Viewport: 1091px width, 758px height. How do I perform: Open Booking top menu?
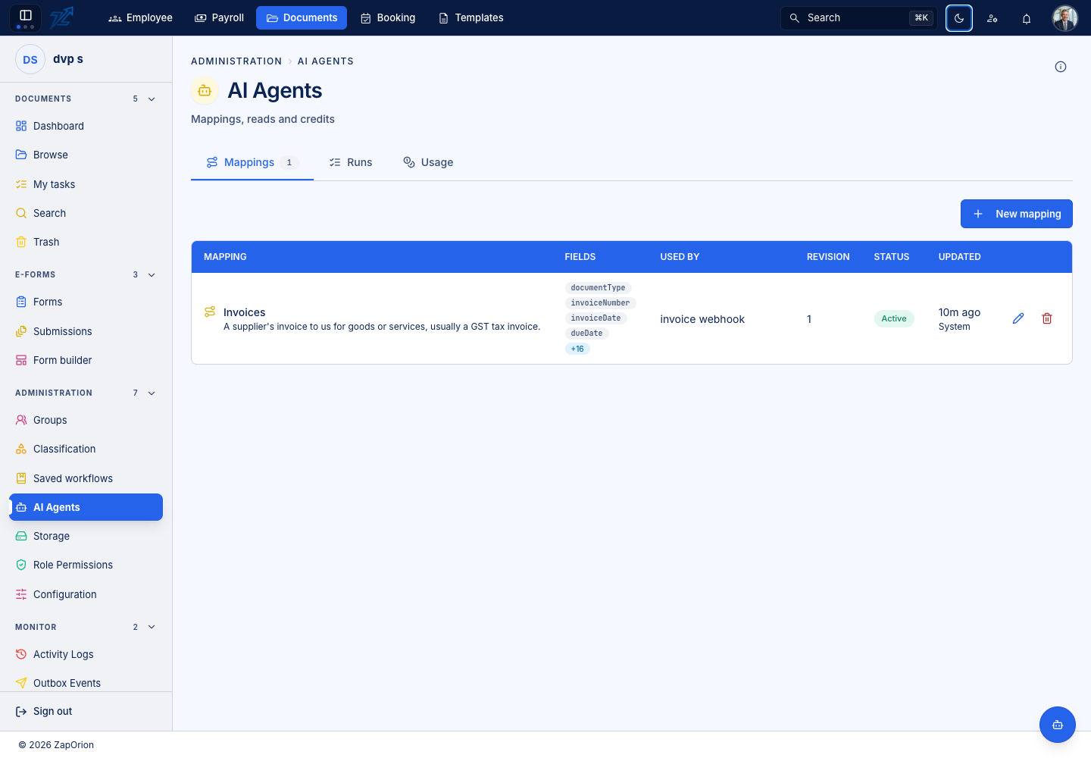click(x=388, y=17)
